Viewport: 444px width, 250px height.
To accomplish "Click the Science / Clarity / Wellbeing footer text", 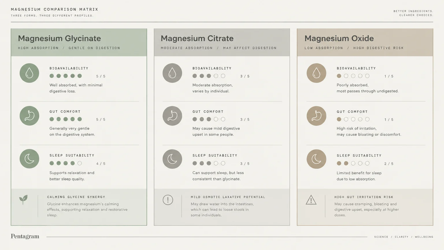I will (404, 237).
